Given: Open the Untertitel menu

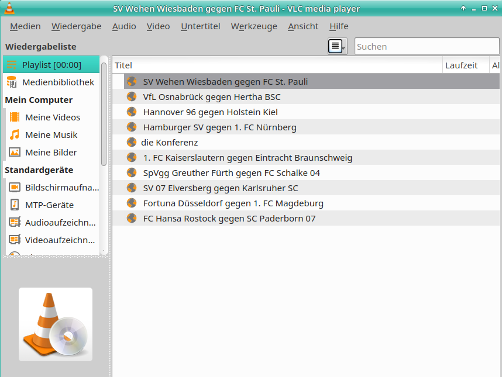Looking at the screenshot, I should tap(201, 26).
